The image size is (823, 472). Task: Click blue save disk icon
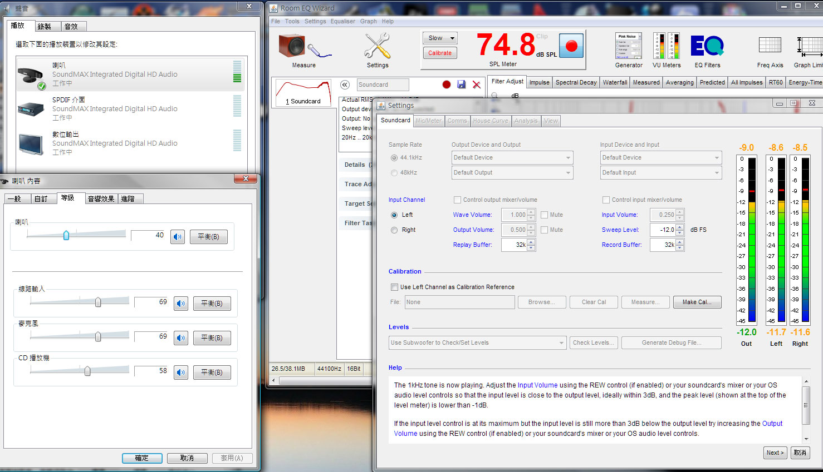point(461,85)
